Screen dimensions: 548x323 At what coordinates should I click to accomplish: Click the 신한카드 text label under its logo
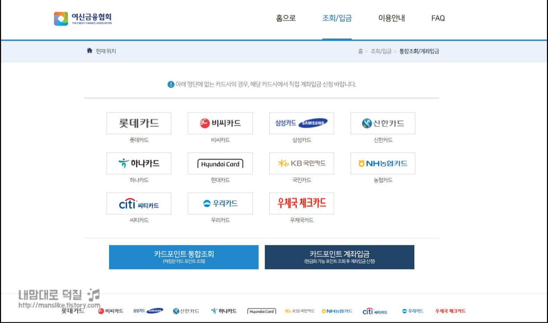click(x=383, y=140)
